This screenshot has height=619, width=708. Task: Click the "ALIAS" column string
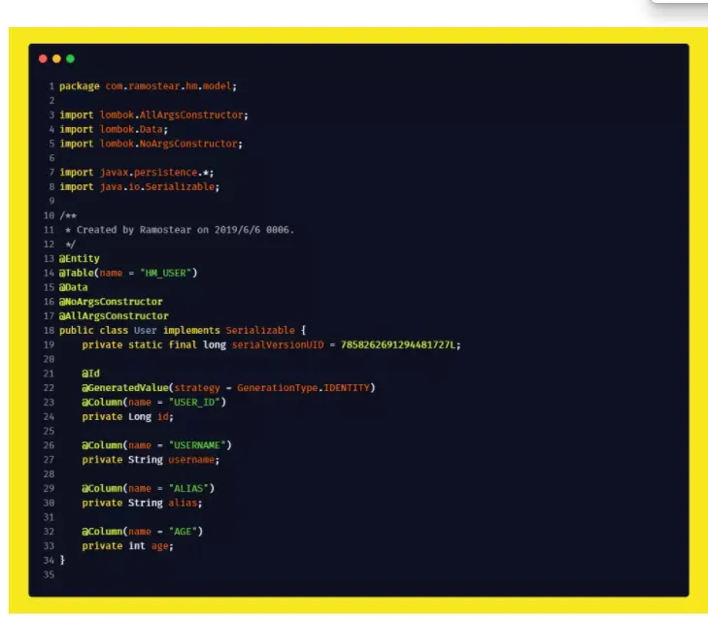tap(188, 489)
